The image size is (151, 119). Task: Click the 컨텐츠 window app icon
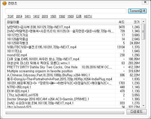(x=5, y=3)
